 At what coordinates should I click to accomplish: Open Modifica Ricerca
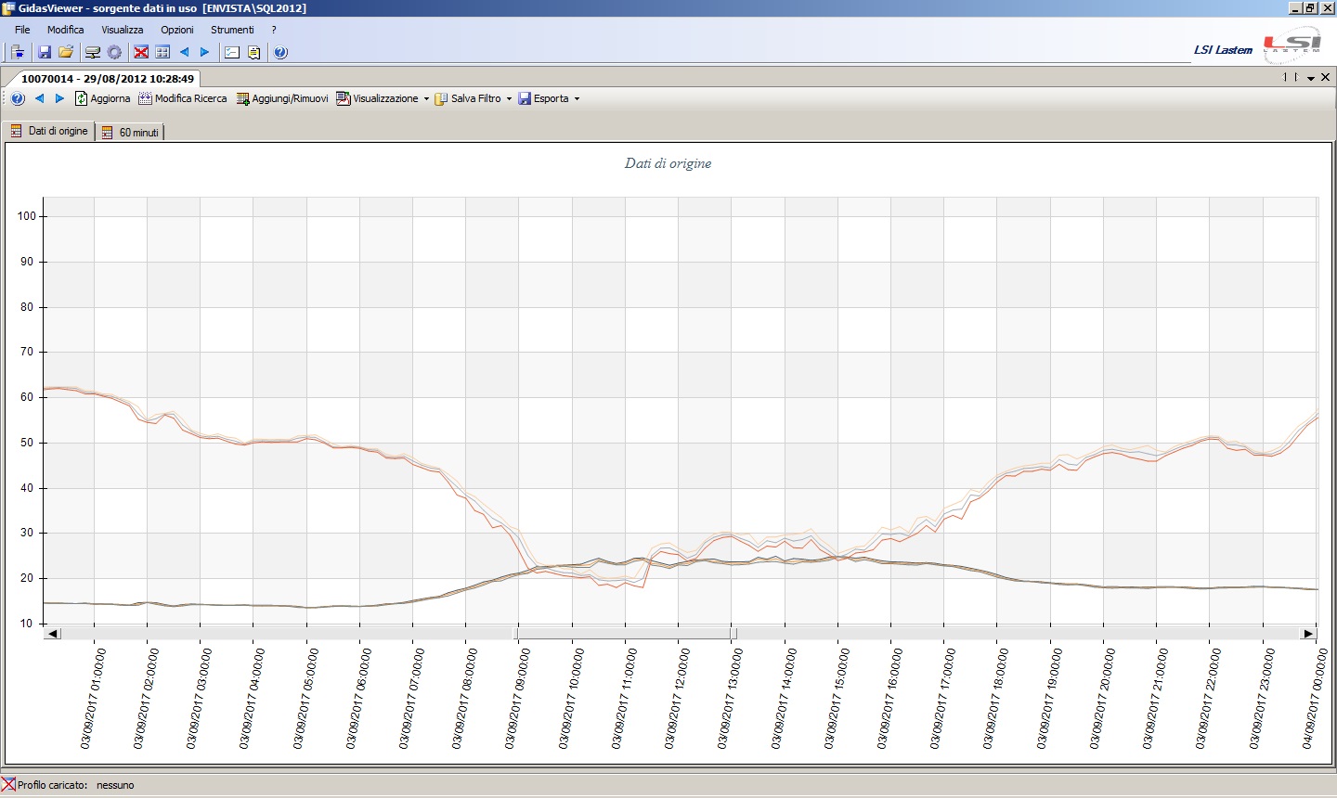click(182, 98)
